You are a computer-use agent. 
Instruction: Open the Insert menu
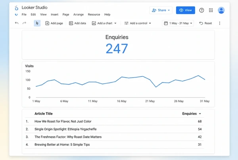pos(54,15)
